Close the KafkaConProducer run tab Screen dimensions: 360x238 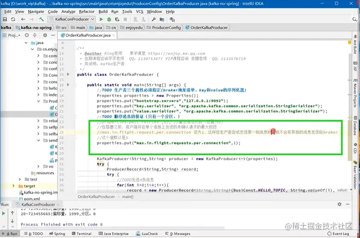pos(58,204)
